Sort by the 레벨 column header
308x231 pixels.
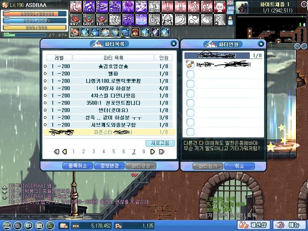point(59,58)
